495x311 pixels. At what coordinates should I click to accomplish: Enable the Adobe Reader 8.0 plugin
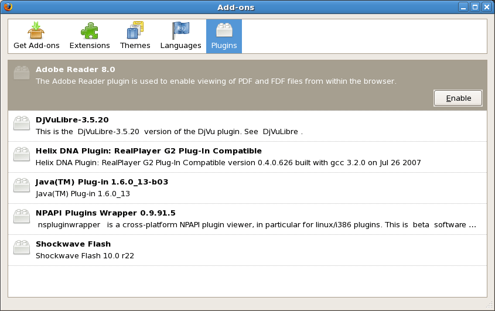coord(458,98)
